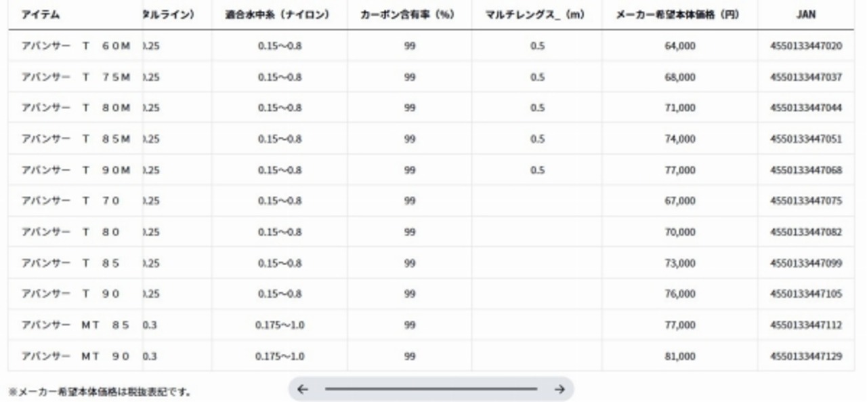Click JAN code 4550133447099
The image size is (867, 402).
coord(806,263)
